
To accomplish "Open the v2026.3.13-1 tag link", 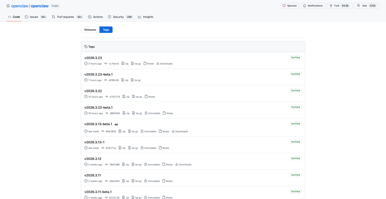I will coord(94,142).
